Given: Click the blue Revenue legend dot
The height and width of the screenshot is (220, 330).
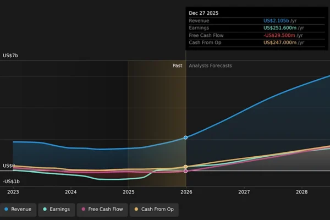Looking at the screenshot, I should click(6, 209).
